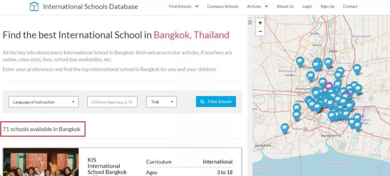Go to Compare Schools page
Viewport: 390px width, 176px height.
pos(222,6)
